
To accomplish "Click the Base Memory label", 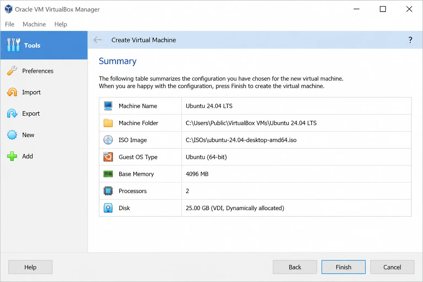I will pos(136,174).
